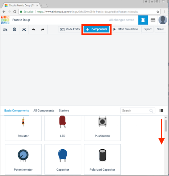The width and height of the screenshot is (169, 176).
Task: Zoom to fit with the fit-view icon
Action: (x=24, y=29)
